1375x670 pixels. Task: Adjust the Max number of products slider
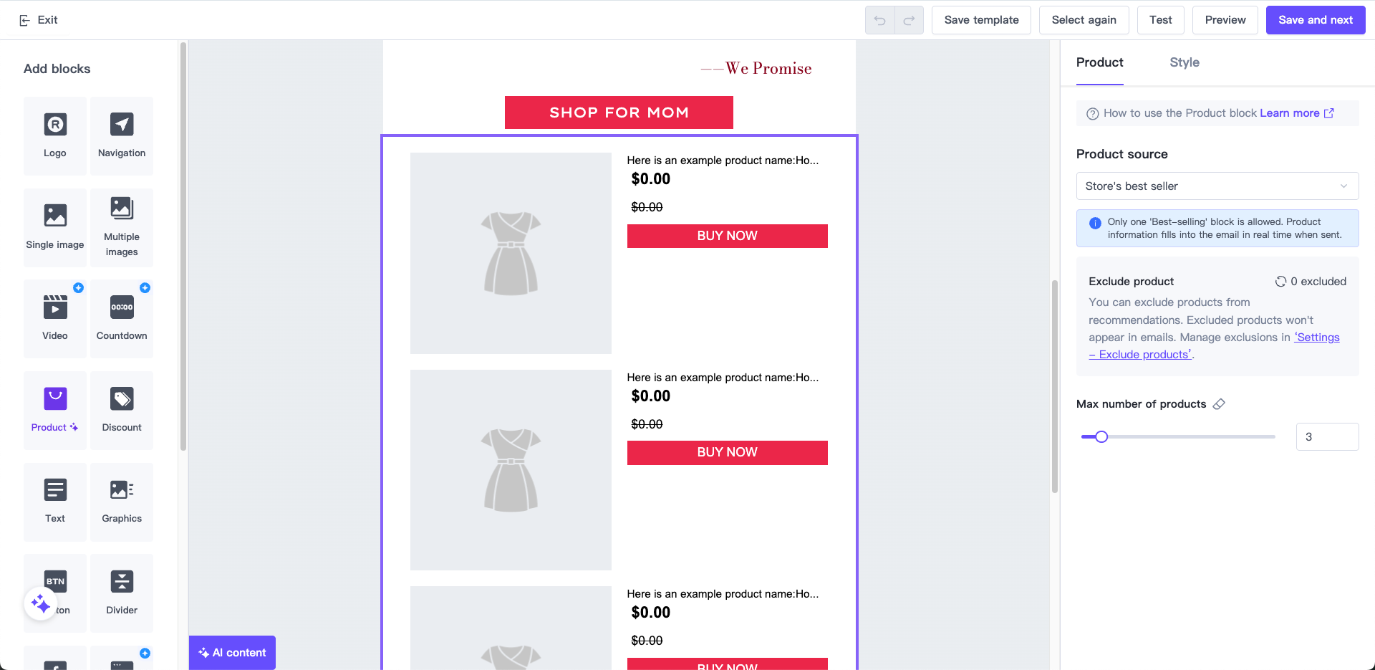click(1101, 436)
